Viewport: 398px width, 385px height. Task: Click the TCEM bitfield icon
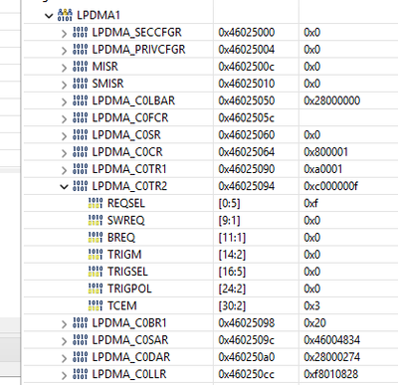[96, 305]
